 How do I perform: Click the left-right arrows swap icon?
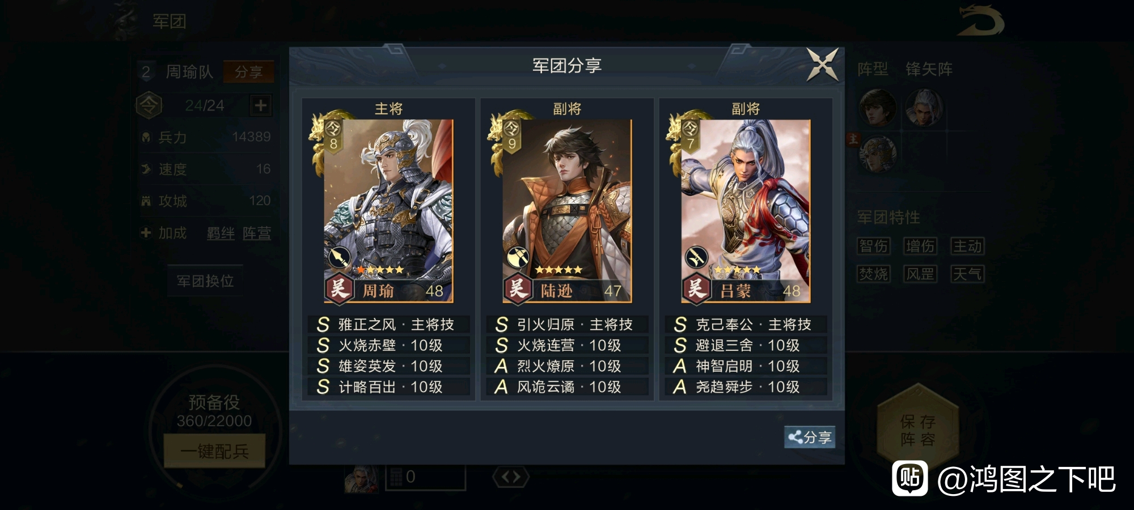click(511, 477)
